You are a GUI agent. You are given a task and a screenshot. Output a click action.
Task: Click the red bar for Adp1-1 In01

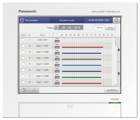coord(82,47)
